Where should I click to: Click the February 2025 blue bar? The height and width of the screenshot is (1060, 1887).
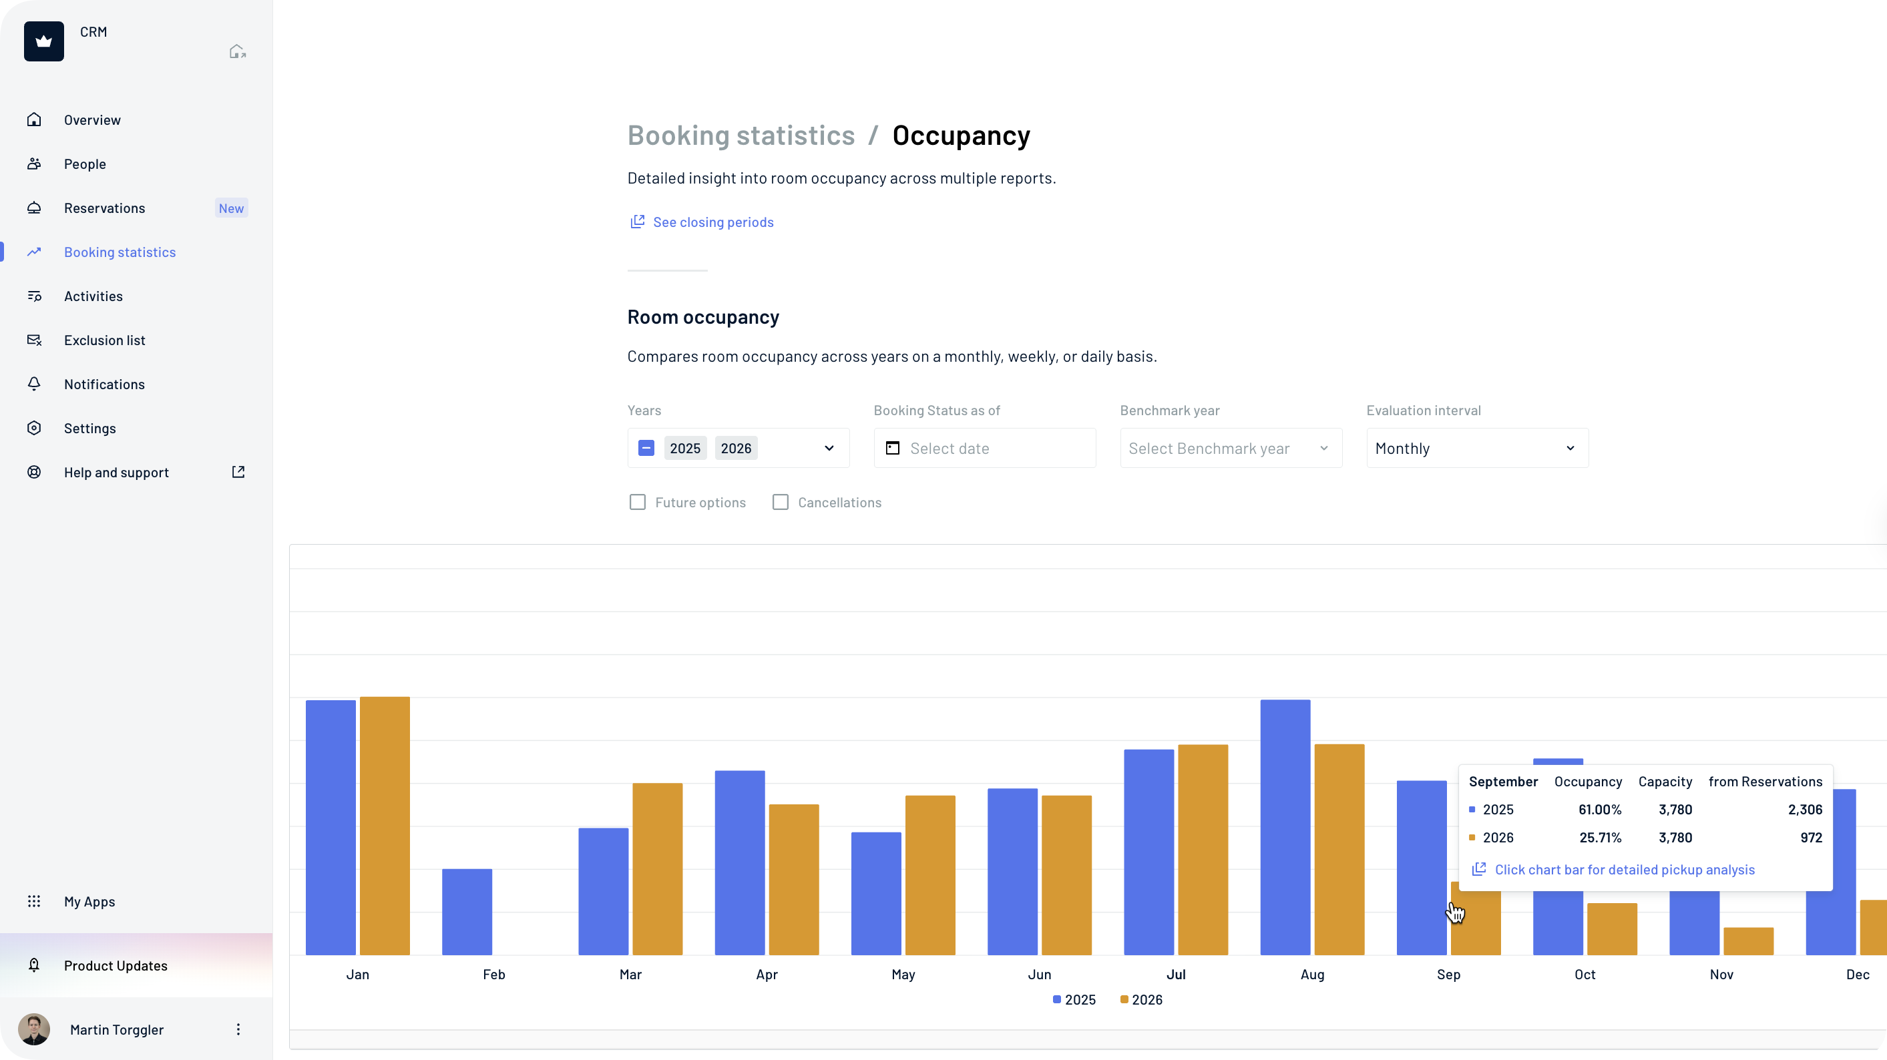point(467,911)
